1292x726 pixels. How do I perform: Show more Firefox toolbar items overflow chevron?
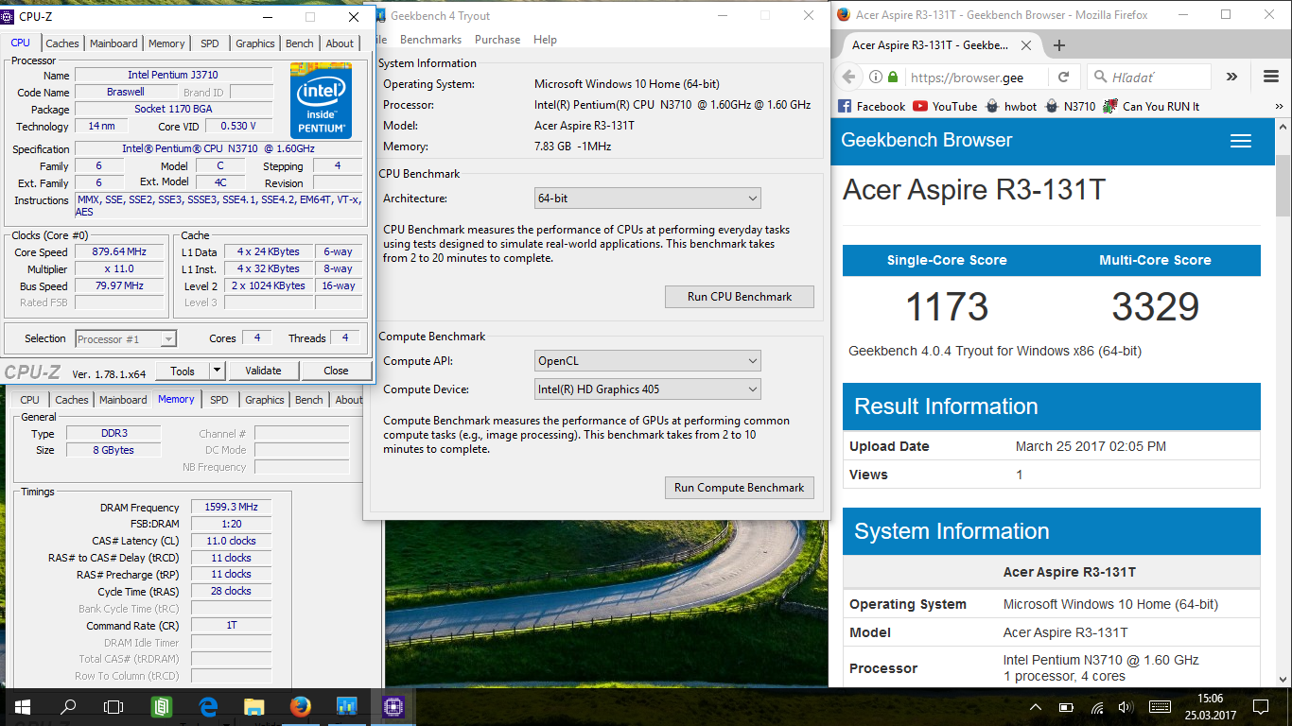[1231, 77]
